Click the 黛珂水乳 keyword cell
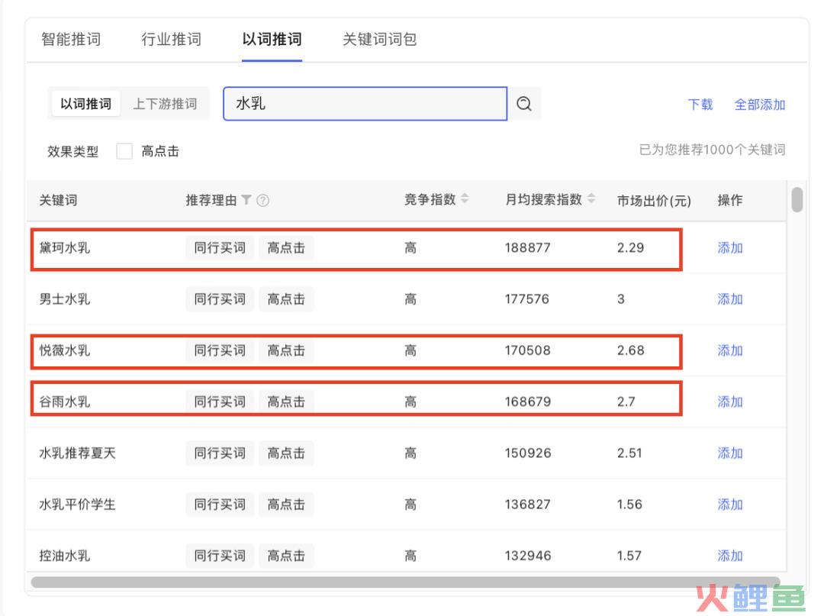 [x=65, y=247]
